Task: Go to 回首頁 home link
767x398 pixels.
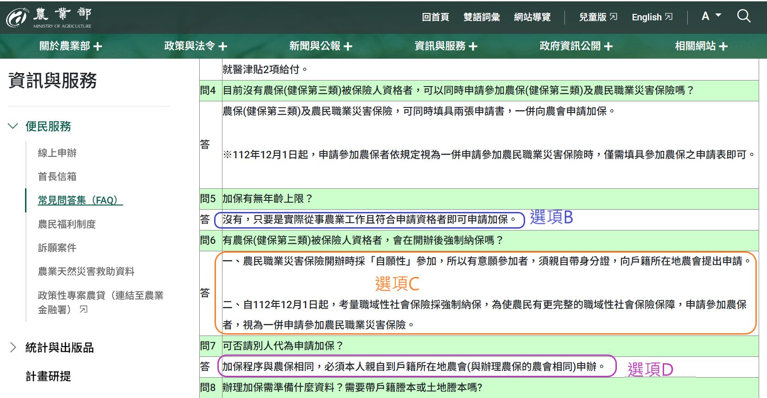Action: tap(435, 17)
